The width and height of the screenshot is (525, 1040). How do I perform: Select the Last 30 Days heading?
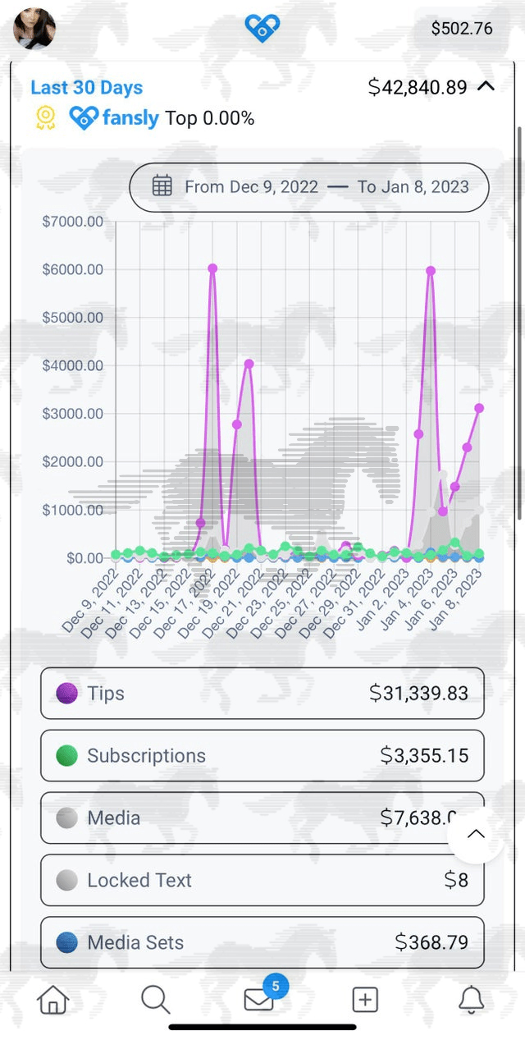tap(87, 88)
